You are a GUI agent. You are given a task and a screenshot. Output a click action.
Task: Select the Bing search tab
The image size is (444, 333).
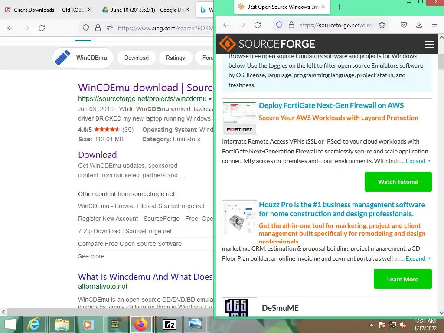click(x=205, y=10)
